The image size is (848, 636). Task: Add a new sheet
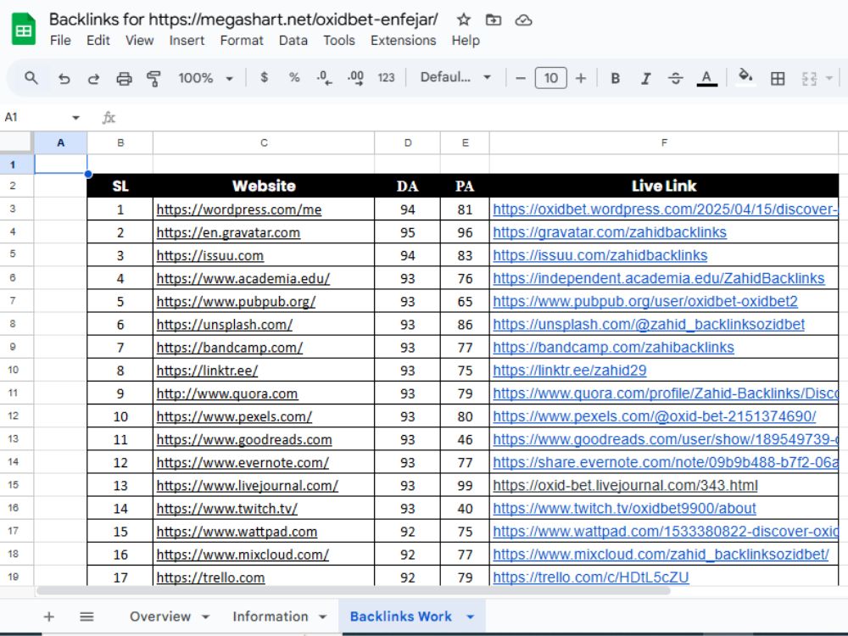pos(48,616)
